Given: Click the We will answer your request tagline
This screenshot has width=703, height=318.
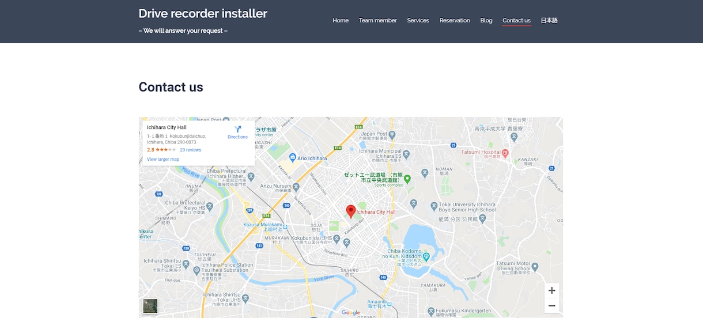Looking at the screenshot, I should click(183, 31).
